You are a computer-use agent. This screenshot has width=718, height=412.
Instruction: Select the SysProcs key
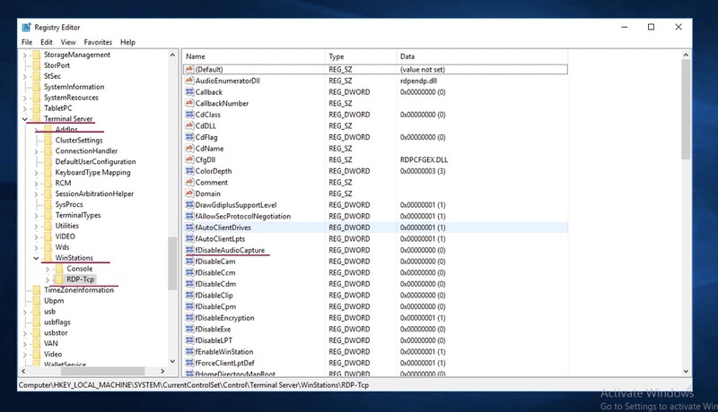pyautogui.click(x=69, y=204)
